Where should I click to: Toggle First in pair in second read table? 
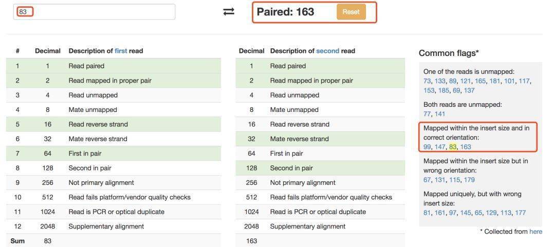point(320,154)
